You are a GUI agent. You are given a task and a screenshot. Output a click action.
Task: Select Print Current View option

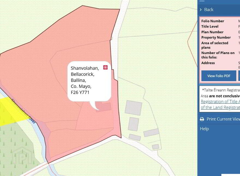223,119
